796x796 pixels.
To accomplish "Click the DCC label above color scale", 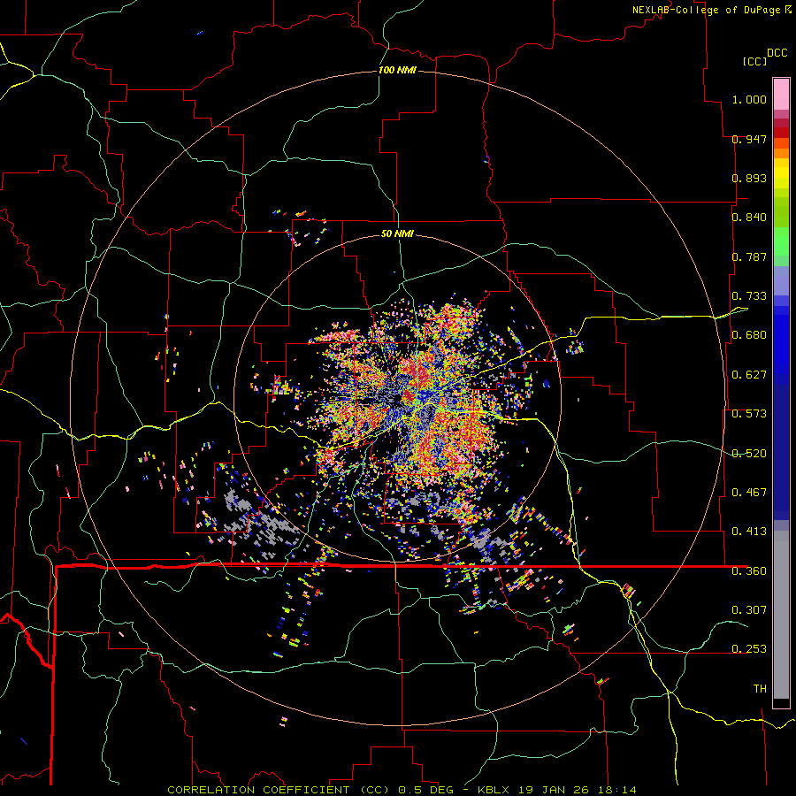I will click(777, 53).
